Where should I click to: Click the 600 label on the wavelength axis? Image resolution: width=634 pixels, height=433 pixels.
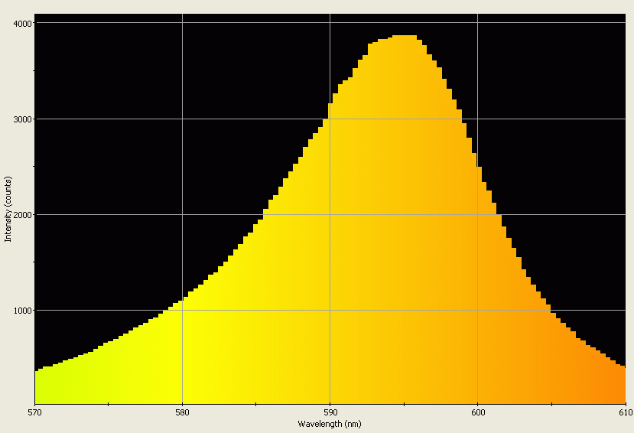pos(477,413)
